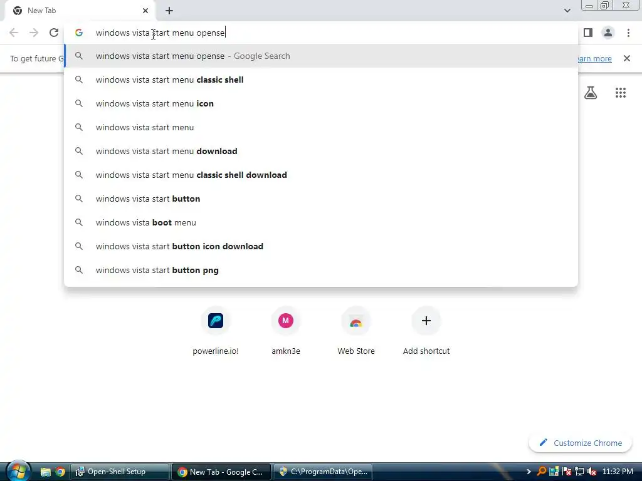Switch to the Open-Shell Setup window

(x=120, y=472)
